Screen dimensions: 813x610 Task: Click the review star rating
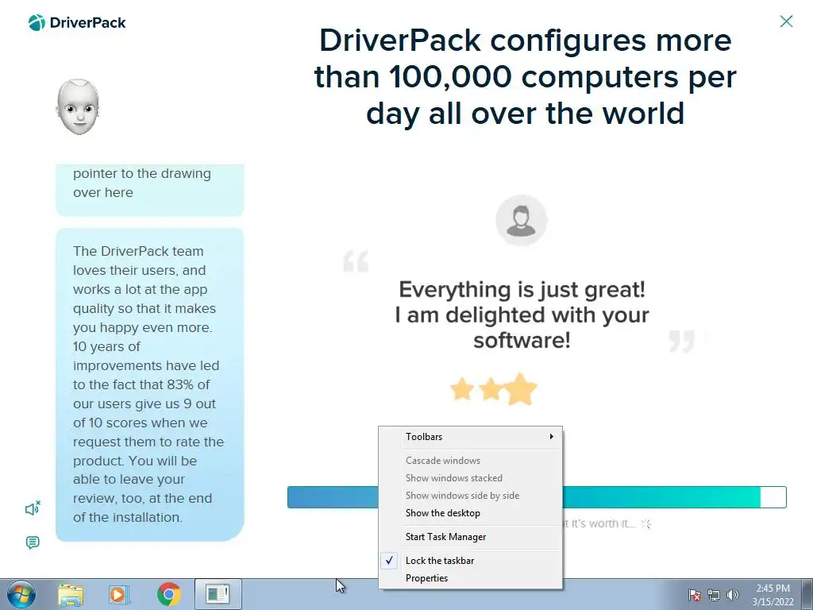click(x=493, y=389)
